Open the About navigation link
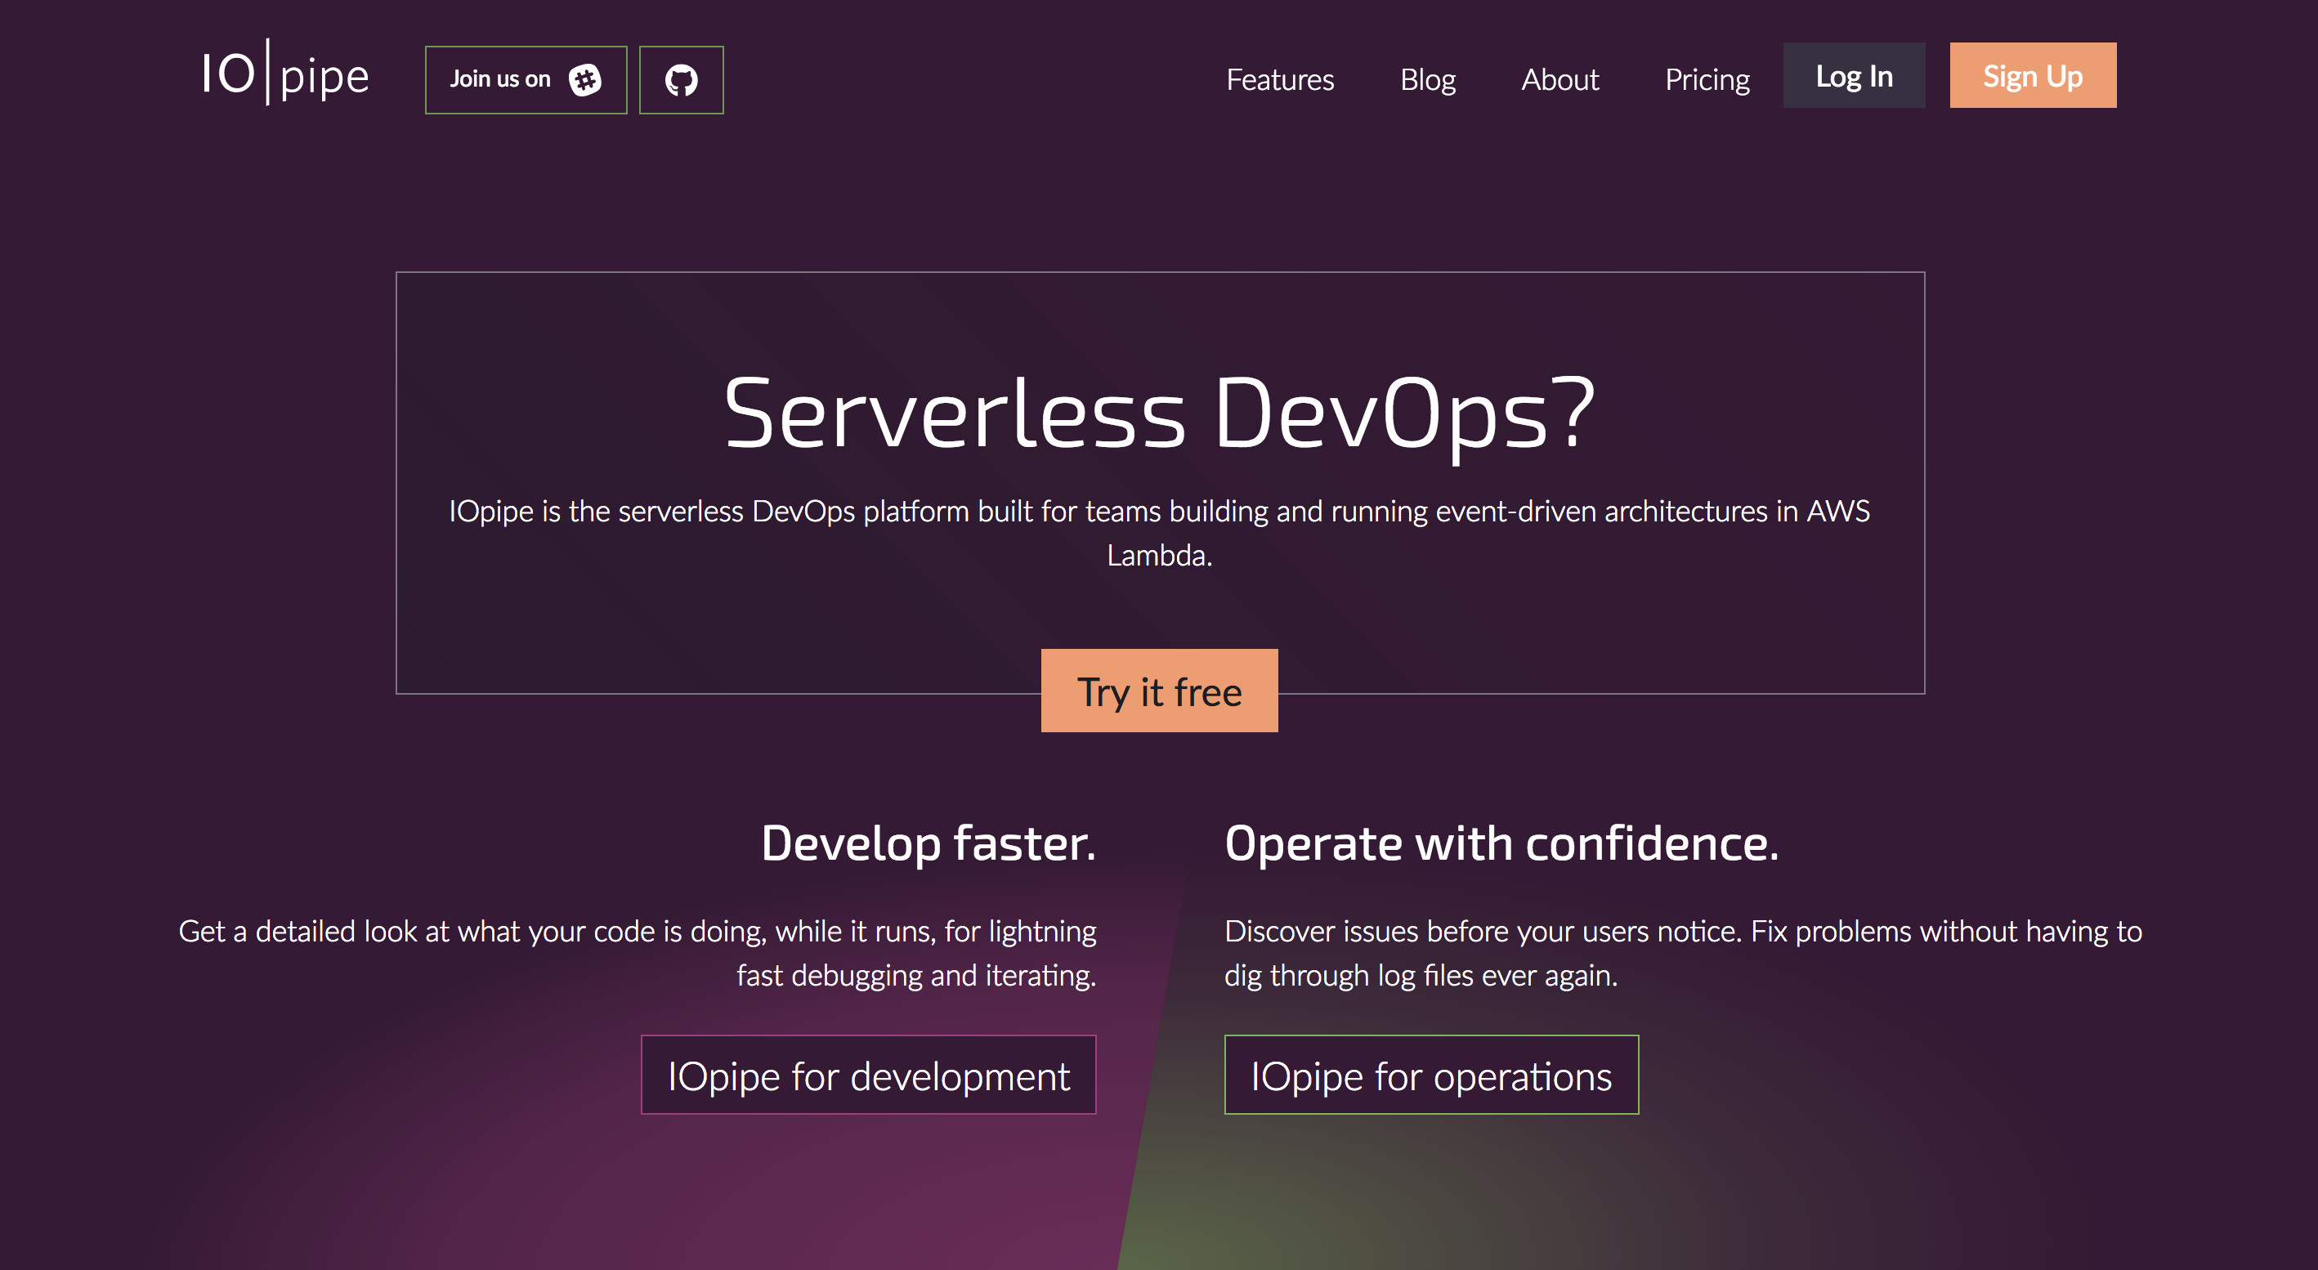This screenshot has width=2318, height=1270. point(1560,79)
